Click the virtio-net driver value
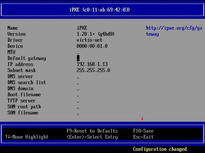The height and width of the screenshot is (153, 205). [90, 40]
